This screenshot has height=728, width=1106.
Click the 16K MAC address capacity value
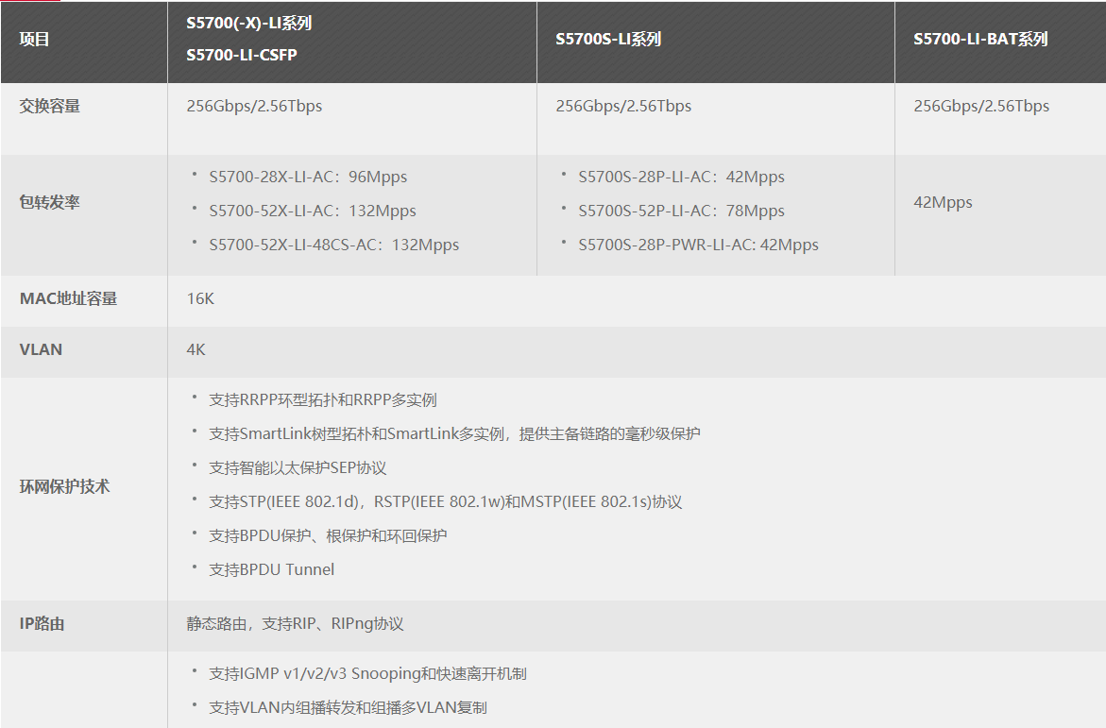pyautogui.click(x=200, y=298)
